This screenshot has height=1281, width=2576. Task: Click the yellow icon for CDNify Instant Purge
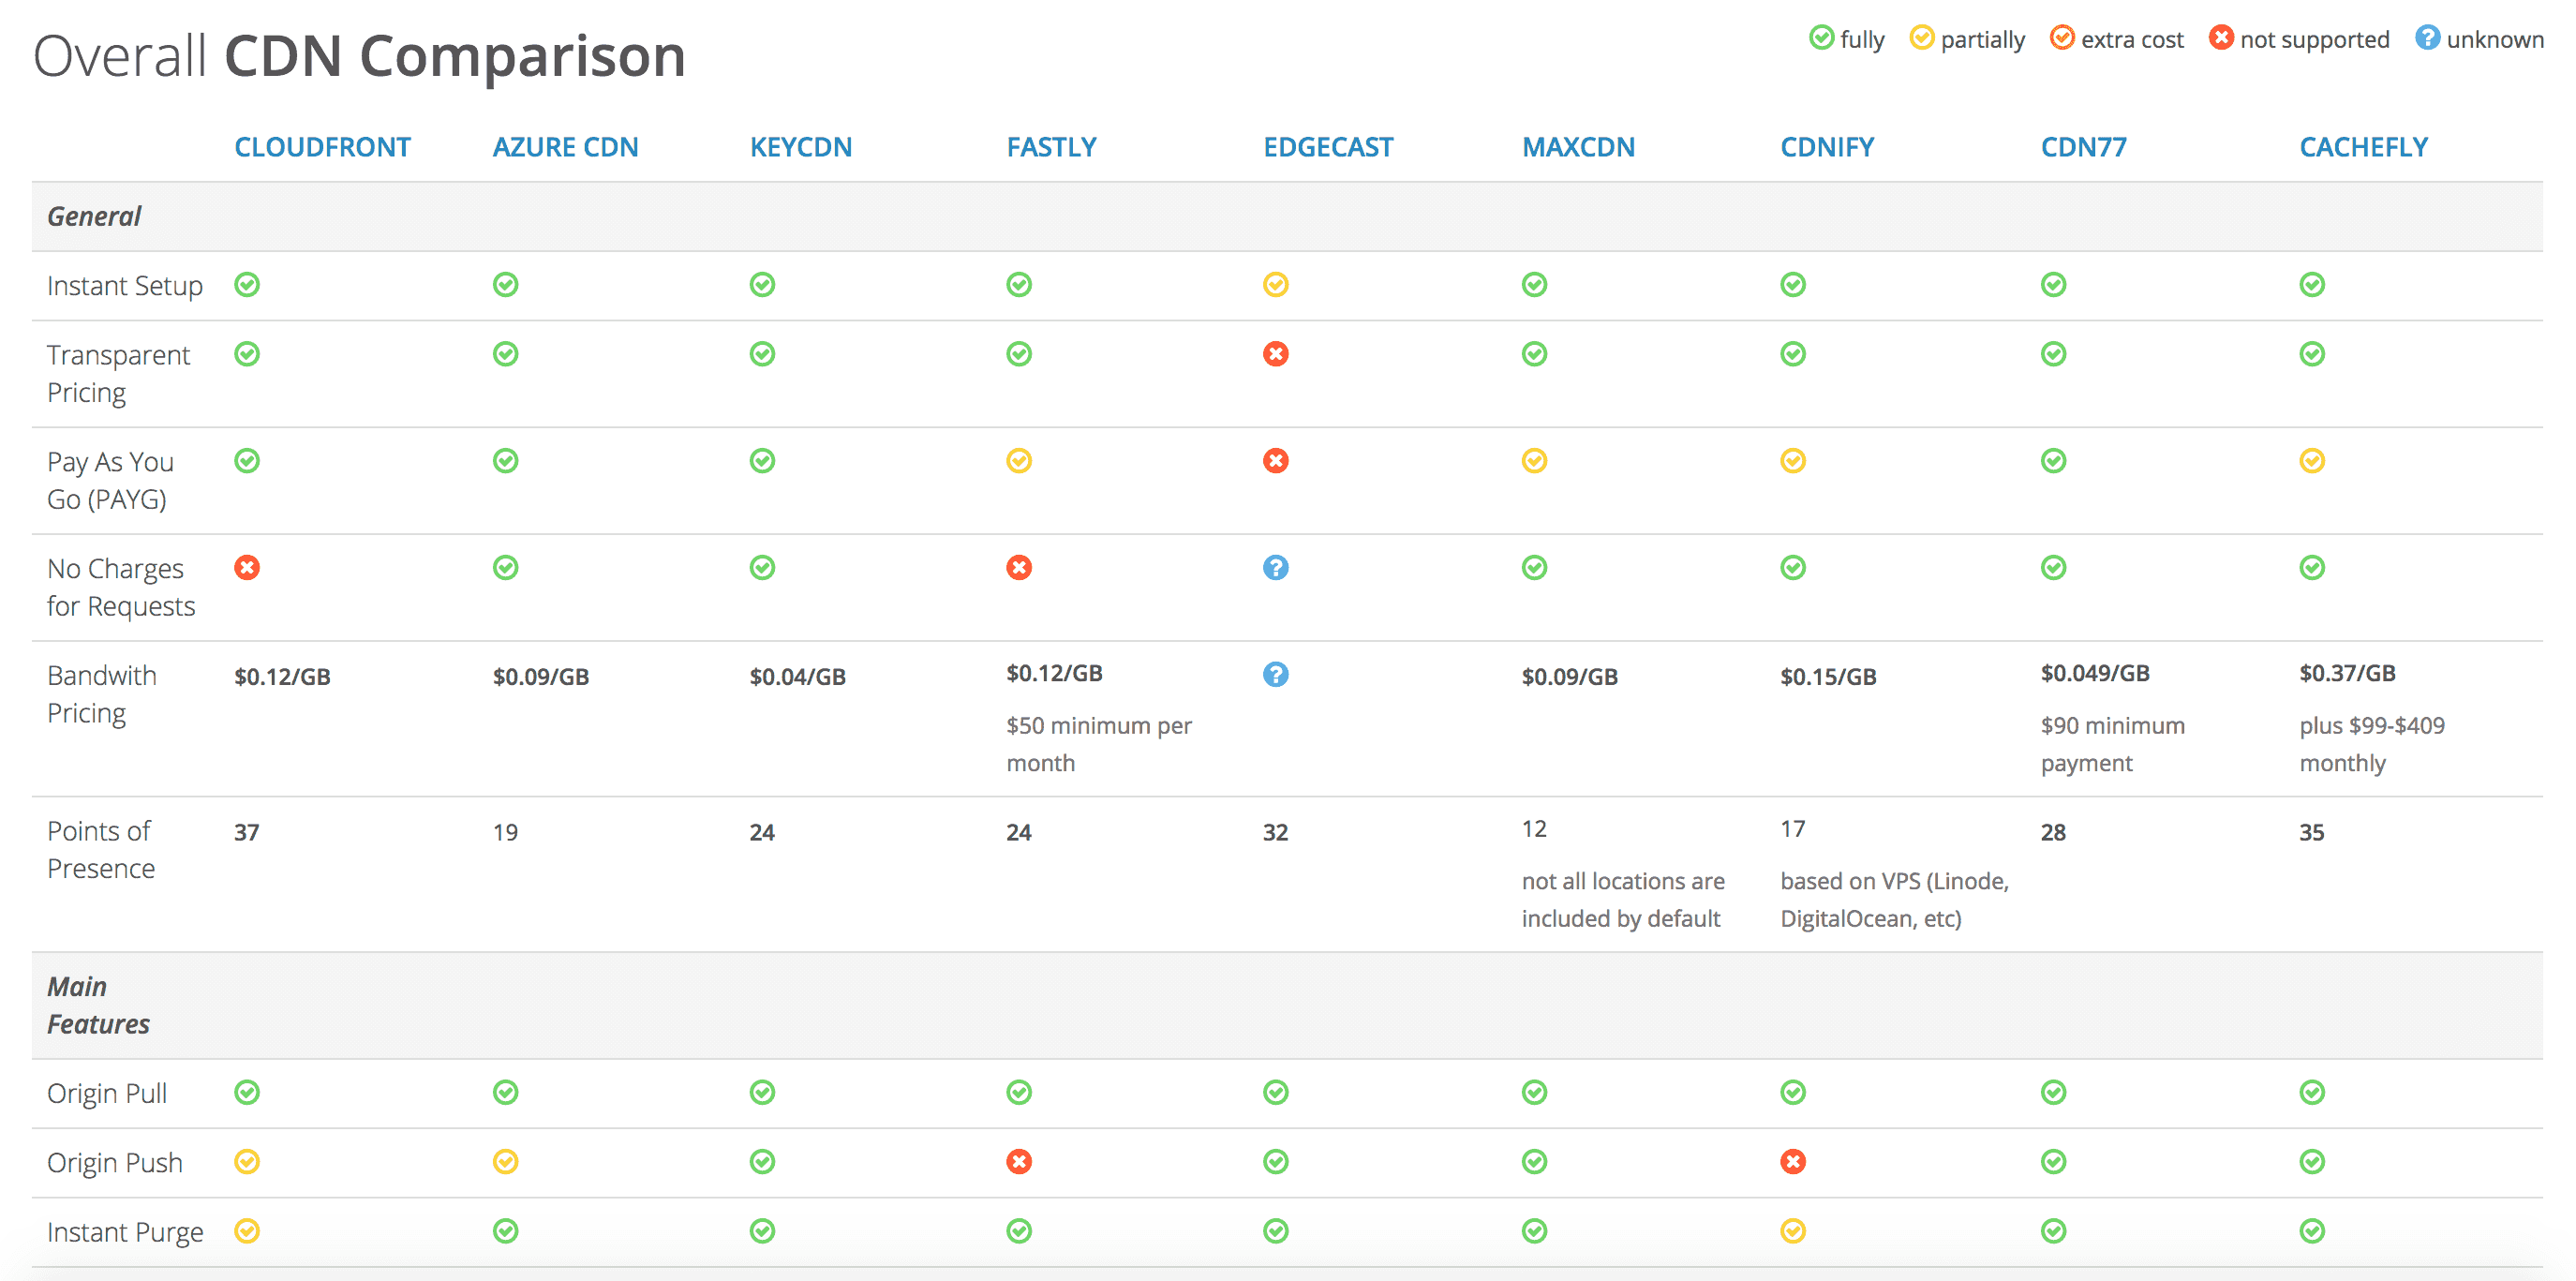click(1793, 1231)
